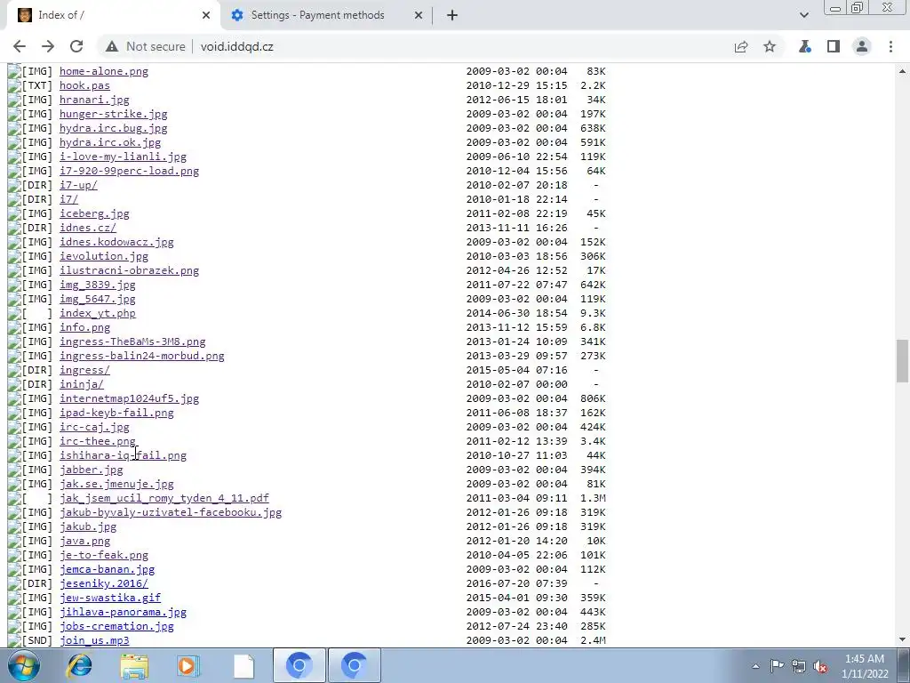Select the second Chromium taskbar window
This screenshot has height=683, width=910.
click(354, 665)
